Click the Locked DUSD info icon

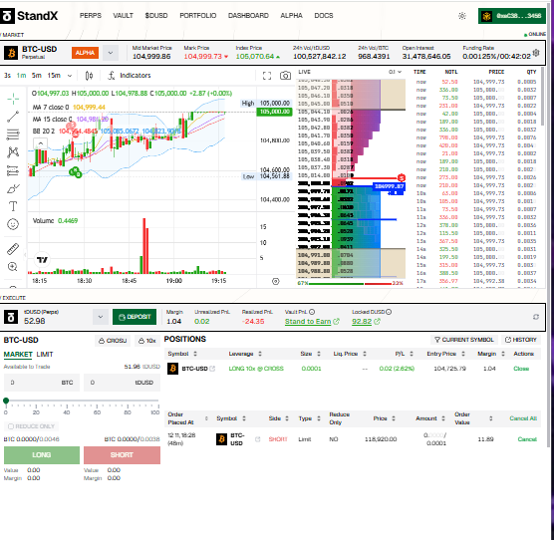click(389, 312)
